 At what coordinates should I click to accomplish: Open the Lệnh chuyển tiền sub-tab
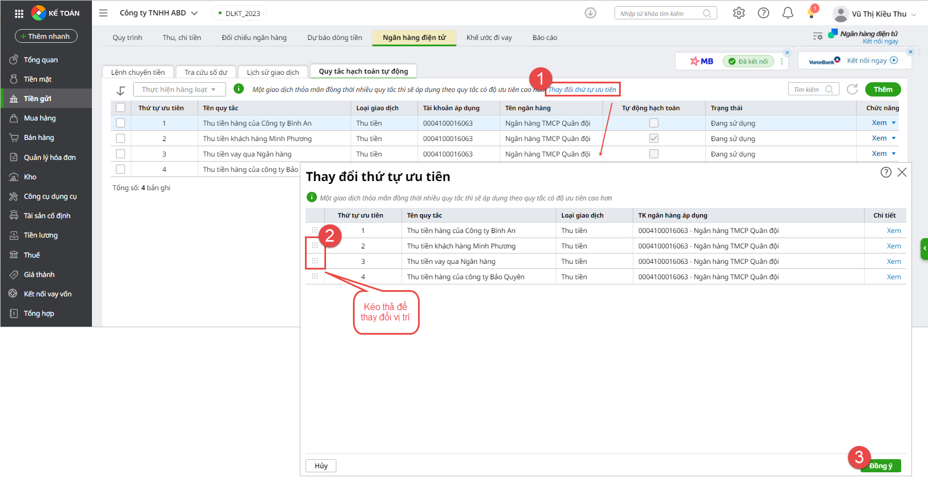(138, 72)
